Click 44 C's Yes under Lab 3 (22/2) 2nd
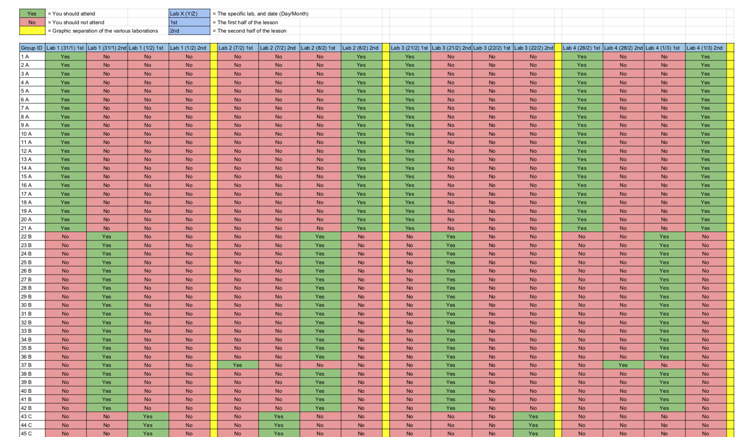Screen dimensions: 740x437 click(x=533, y=425)
